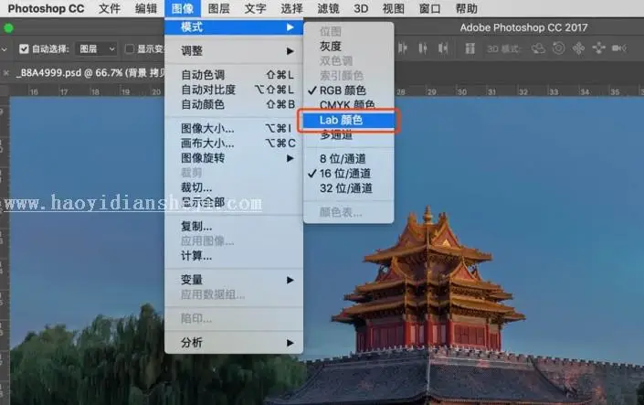The image size is (644, 405).
Task: Open the 窗口 menu
Action: [430, 8]
